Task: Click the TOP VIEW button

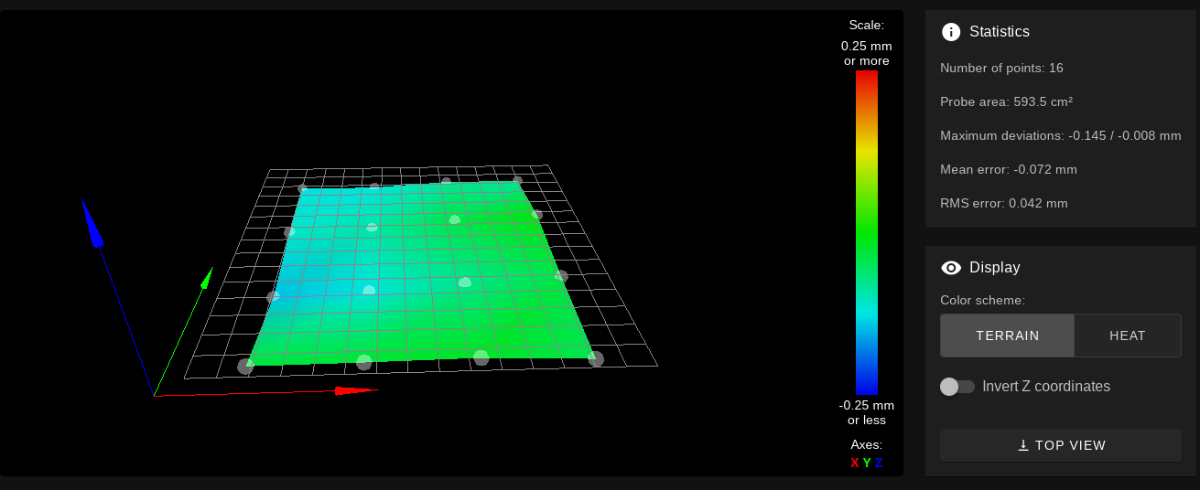Action: [x=1060, y=445]
